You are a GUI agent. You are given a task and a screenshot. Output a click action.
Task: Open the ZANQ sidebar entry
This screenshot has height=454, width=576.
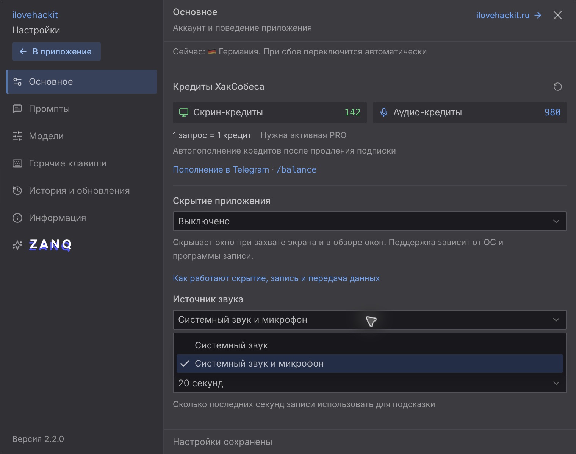point(81,245)
